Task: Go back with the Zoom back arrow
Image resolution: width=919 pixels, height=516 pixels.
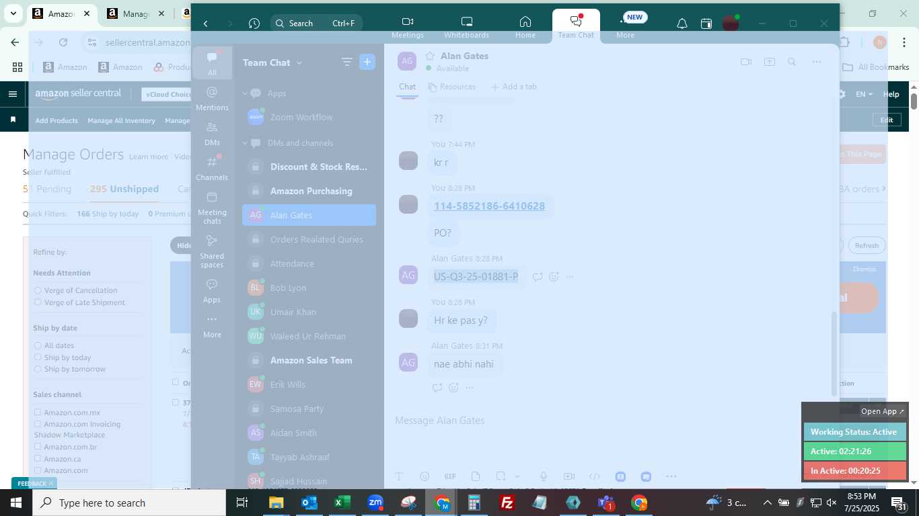Action: (206, 24)
